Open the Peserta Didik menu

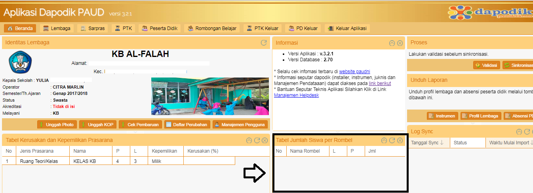coord(160,28)
